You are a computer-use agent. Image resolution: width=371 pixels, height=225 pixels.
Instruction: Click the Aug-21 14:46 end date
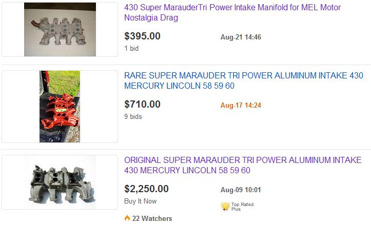point(241,37)
